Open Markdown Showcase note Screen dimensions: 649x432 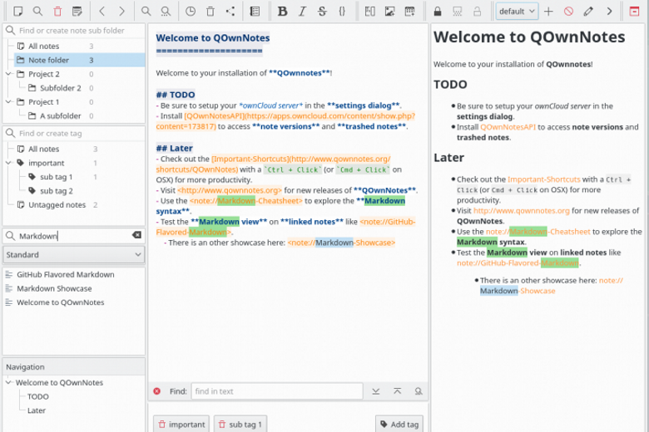(x=54, y=288)
